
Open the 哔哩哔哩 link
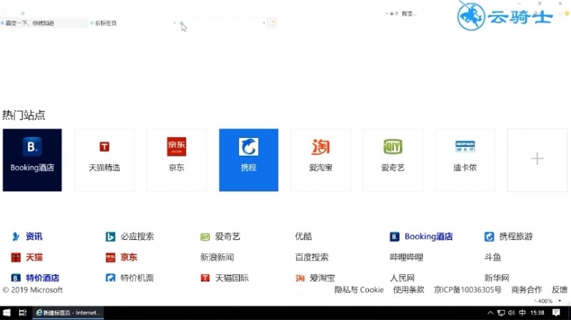[406, 257]
